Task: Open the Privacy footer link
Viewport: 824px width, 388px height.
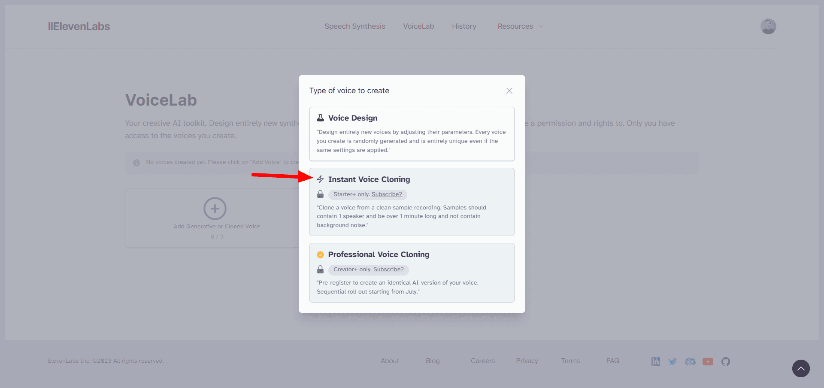Action: tap(527, 361)
